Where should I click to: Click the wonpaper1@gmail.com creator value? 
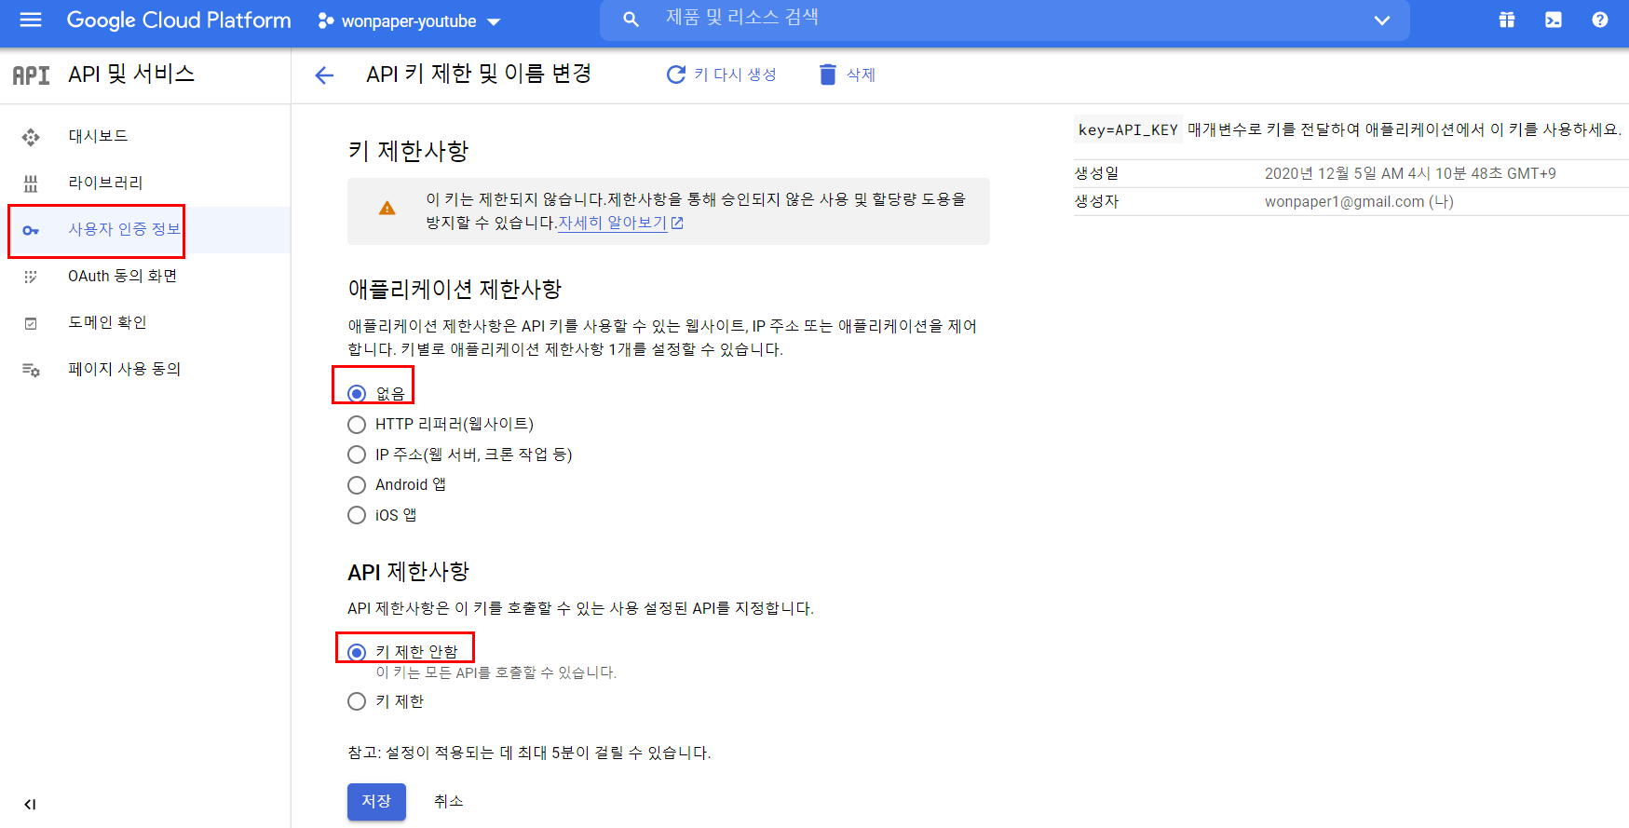click(1359, 201)
